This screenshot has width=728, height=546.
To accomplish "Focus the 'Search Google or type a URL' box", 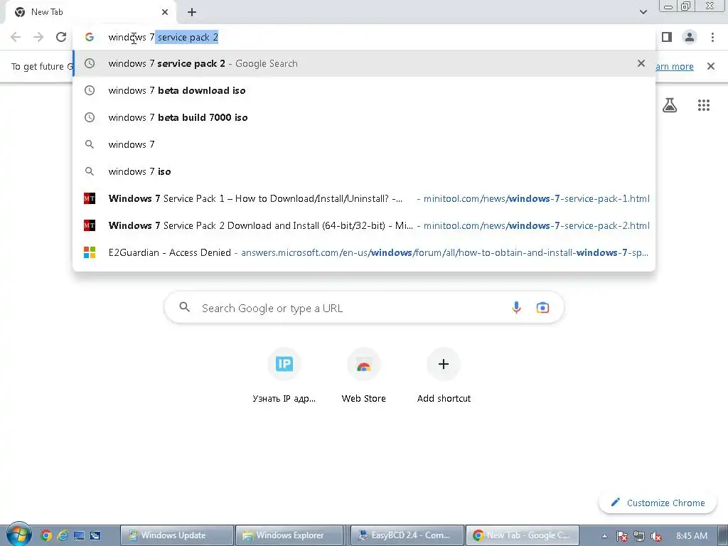I will 364,307.
